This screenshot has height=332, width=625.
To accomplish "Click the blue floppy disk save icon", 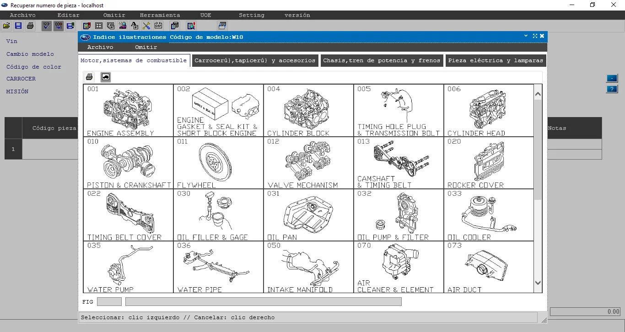I will (18, 26).
